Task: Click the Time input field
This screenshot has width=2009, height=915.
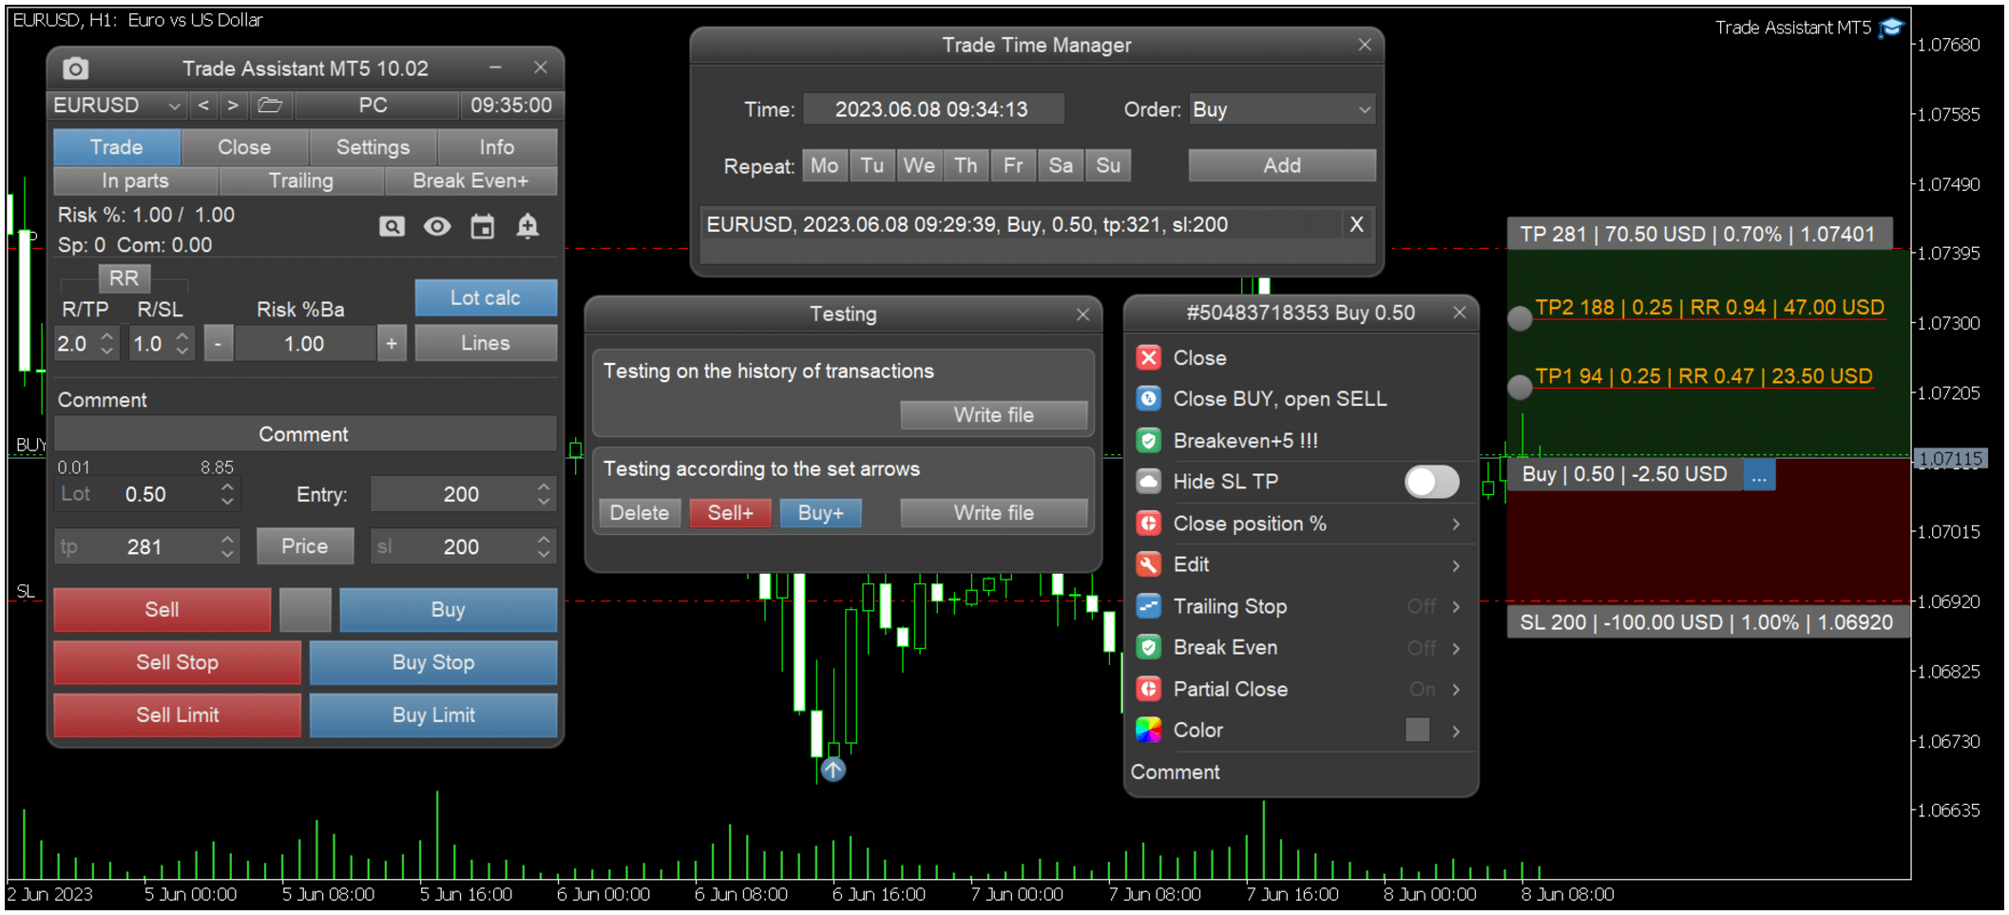Action: pyautogui.click(x=932, y=110)
